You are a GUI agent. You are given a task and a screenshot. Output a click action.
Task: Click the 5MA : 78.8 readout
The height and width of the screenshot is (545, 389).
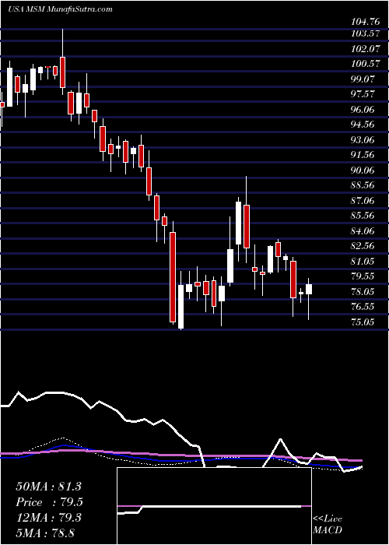[45, 533]
